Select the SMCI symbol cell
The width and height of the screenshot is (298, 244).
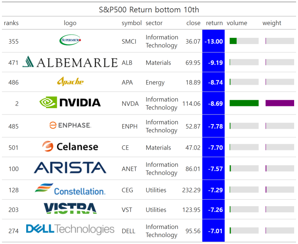tap(129, 41)
